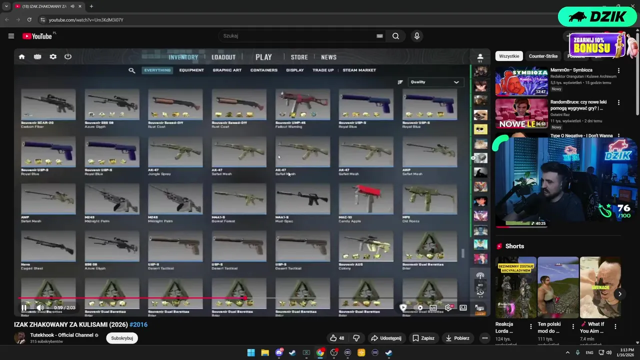Viewport: 640px width, 360px height.
Task: Open Chrome from the taskbar
Action: tap(320, 352)
